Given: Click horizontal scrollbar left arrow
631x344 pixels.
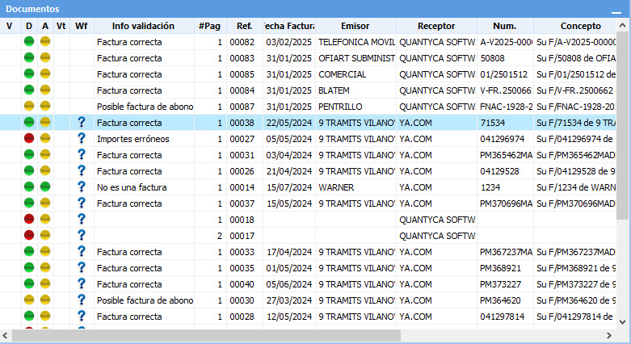Looking at the screenshot, I should pyautogui.click(x=5, y=335).
